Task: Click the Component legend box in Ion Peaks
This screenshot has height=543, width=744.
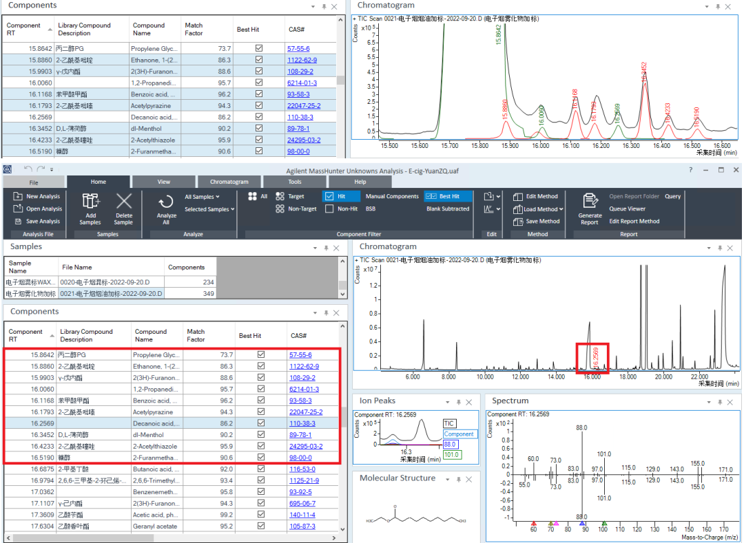Action: click(x=459, y=434)
